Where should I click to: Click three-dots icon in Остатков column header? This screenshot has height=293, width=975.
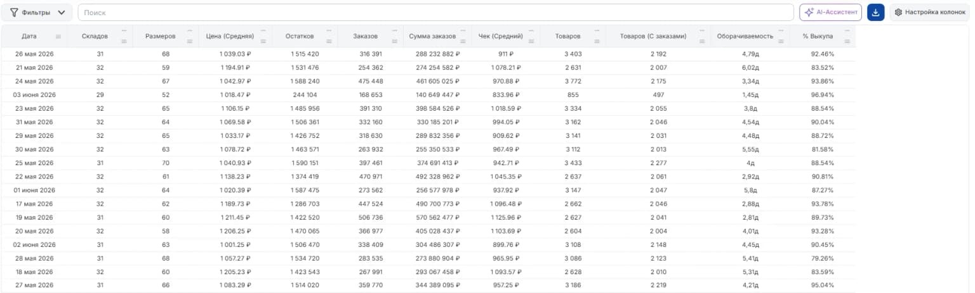(x=329, y=30)
